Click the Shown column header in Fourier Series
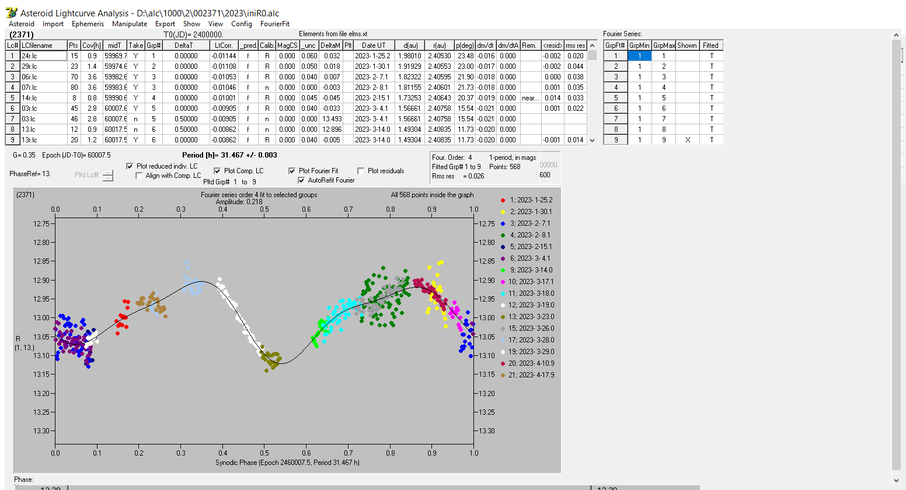 click(687, 45)
